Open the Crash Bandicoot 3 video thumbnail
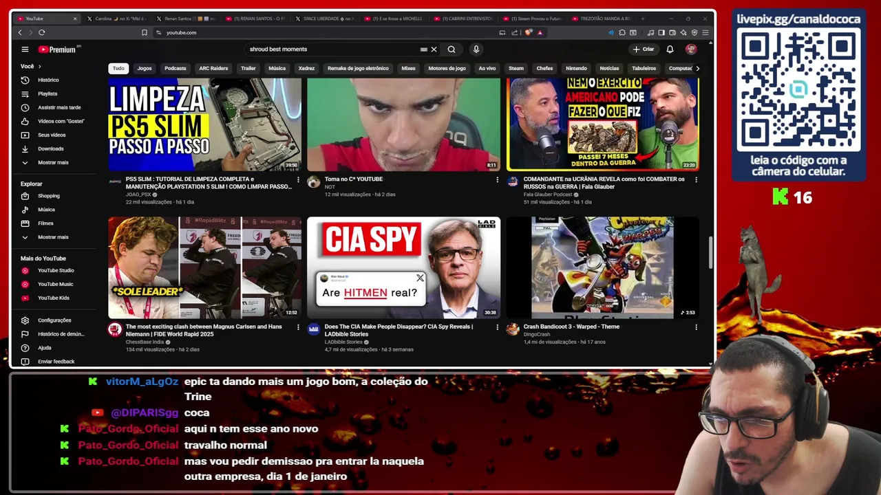 pyautogui.click(x=603, y=267)
